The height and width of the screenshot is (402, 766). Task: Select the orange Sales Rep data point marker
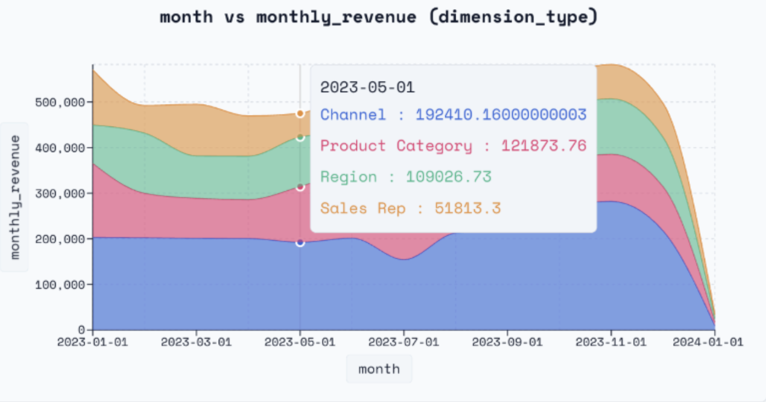tap(300, 113)
